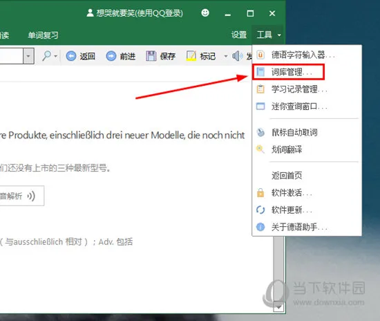Image resolution: width=380 pixels, height=321 pixels.
Task: Click the software update refresh icon
Action: (x=260, y=210)
